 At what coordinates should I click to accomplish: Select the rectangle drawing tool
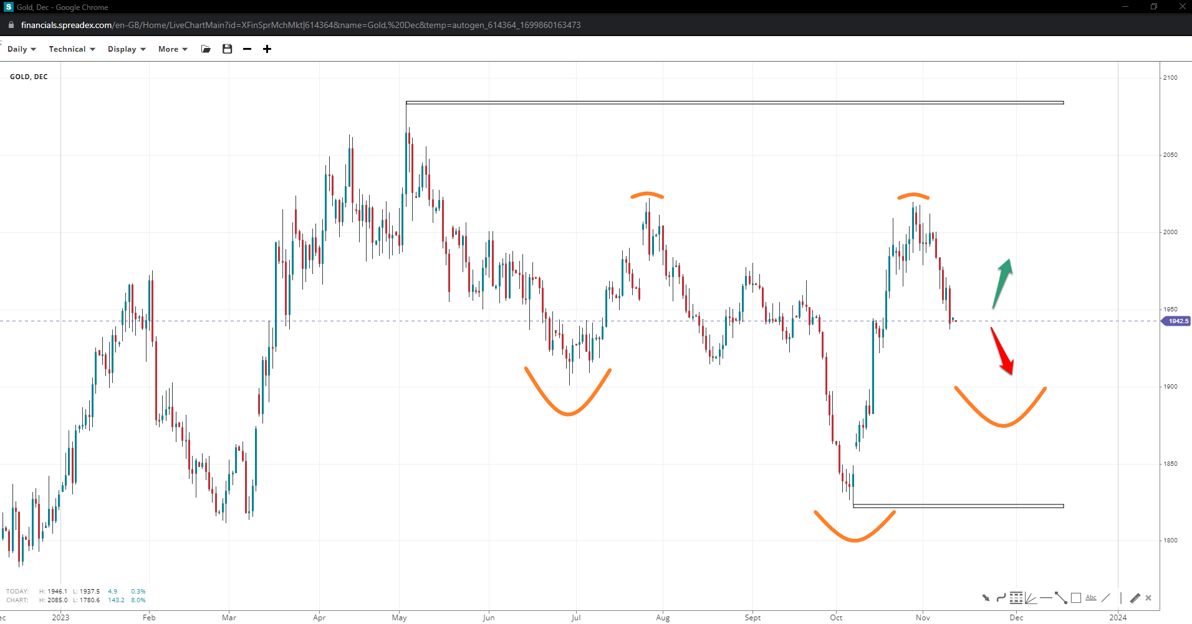(1075, 598)
